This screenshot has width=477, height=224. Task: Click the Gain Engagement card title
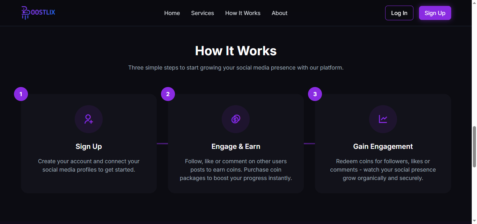[x=383, y=146]
